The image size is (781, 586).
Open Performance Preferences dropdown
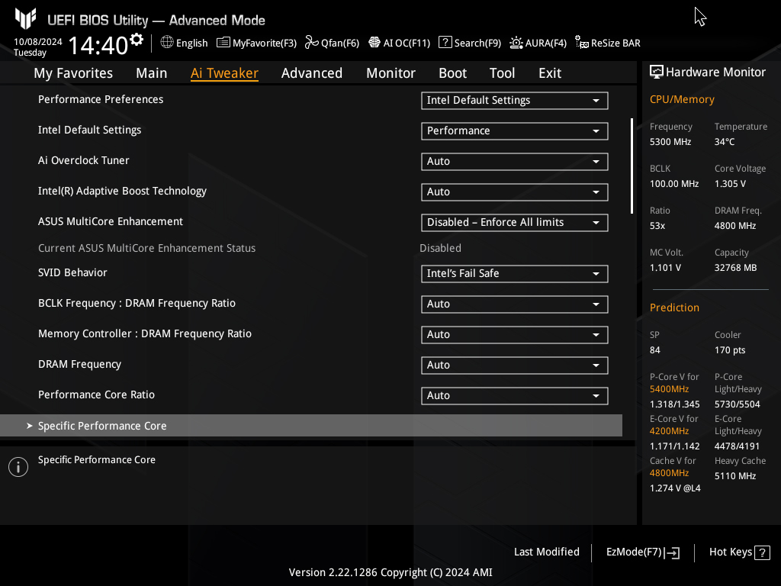pyautogui.click(x=515, y=100)
